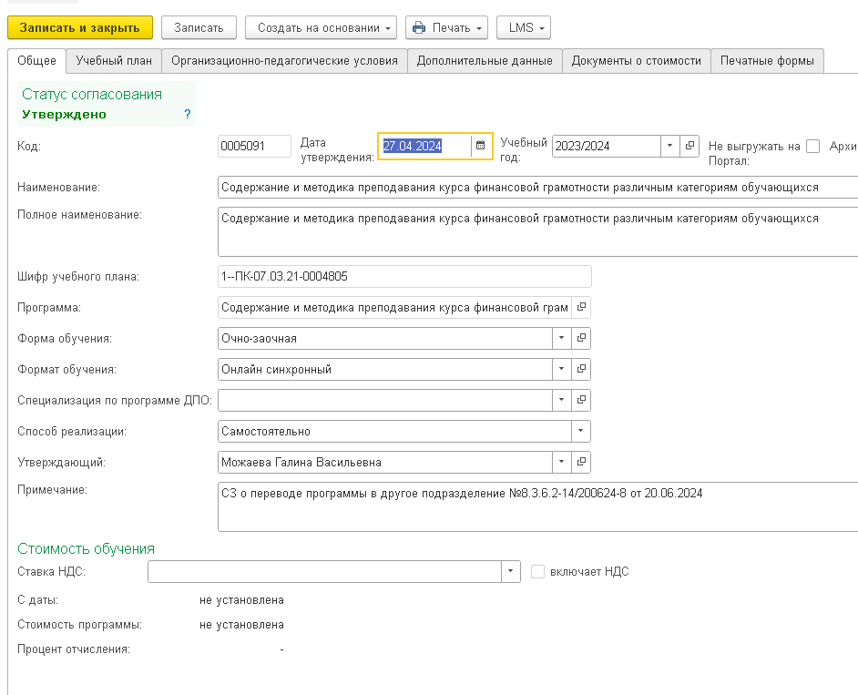The width and height of the screenshot is (858, 695).
Task: Check the Не выгружать на Портал checkbox
Action: 813,146
